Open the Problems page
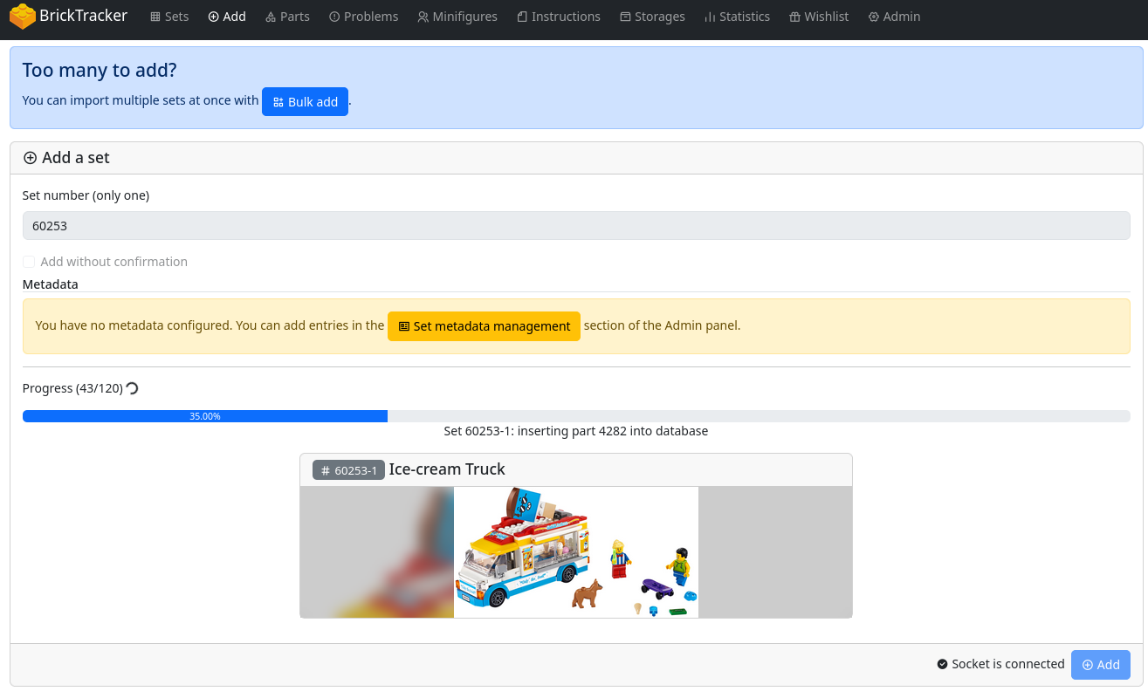The image size is (1148, 698). [x=363, y=17]
